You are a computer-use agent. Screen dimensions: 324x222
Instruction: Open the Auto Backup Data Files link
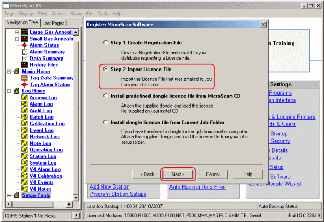198,187
